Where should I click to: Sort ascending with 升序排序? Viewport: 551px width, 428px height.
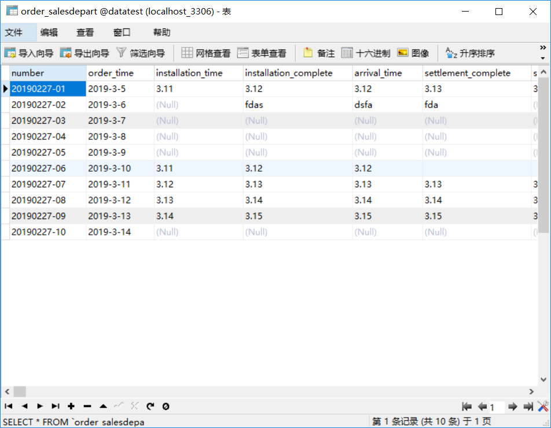(470, 53)
